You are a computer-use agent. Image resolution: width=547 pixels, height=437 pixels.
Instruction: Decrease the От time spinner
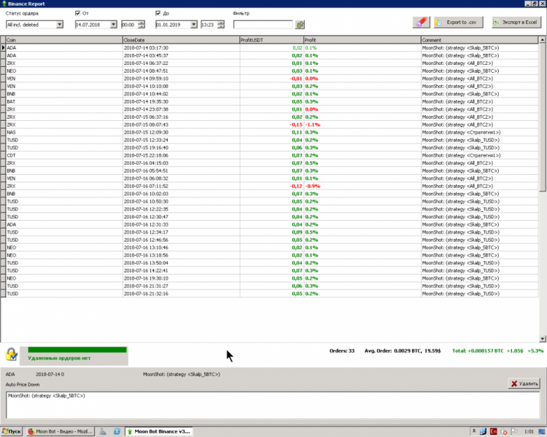tap(141, 26)
